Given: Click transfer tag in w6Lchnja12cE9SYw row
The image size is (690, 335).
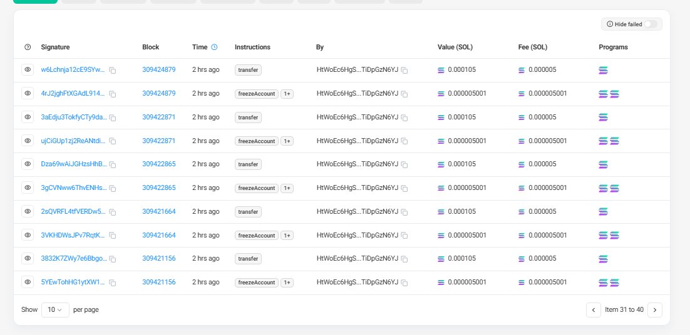Looking at the screenshot, I should (248, 70).
